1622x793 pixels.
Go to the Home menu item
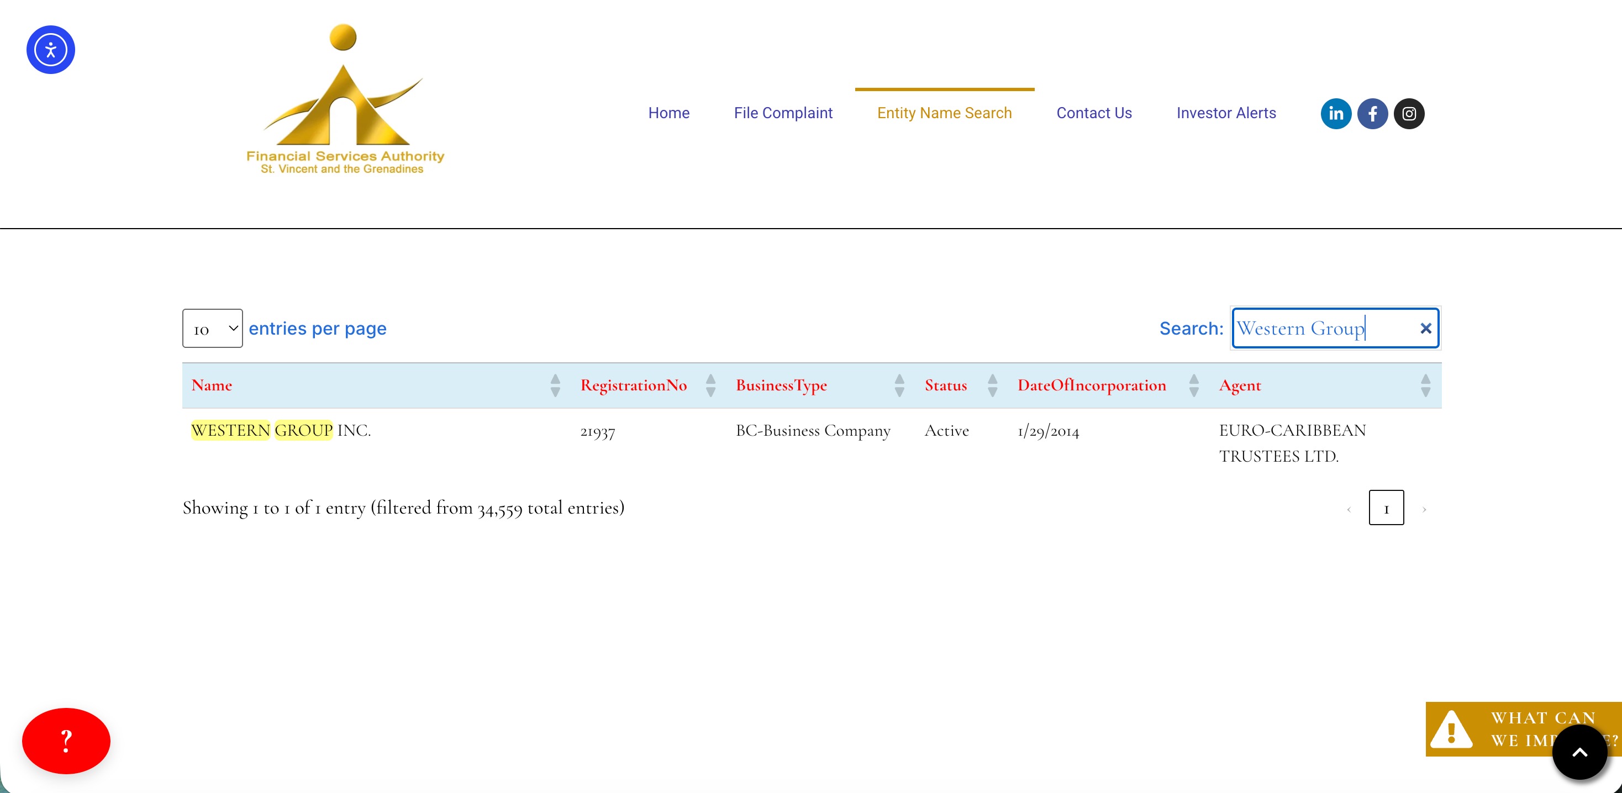coord(668,113)
